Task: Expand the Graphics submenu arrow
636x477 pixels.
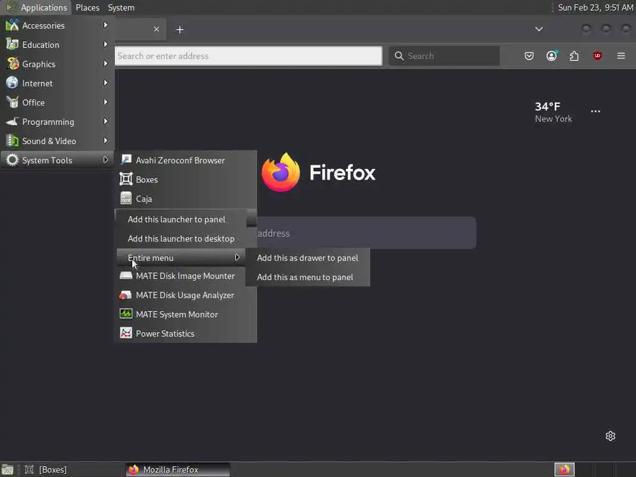Action: pyautogui.click(x=106, y=64)
